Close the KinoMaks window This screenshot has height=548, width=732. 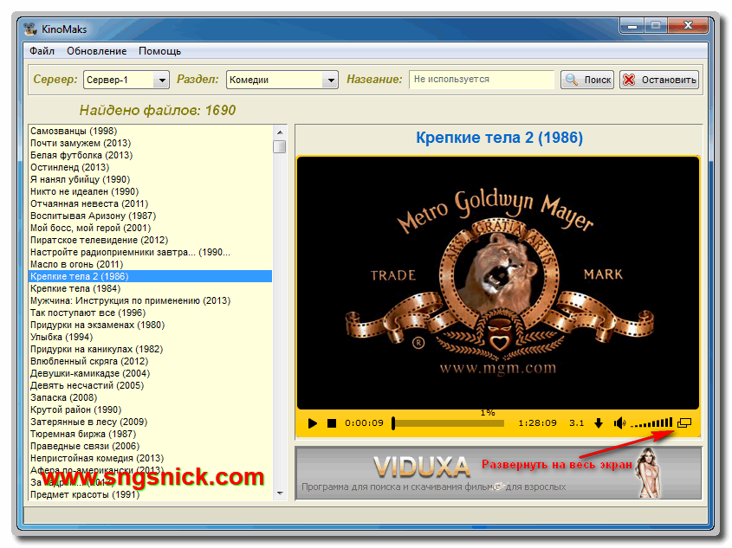(688, 26)
